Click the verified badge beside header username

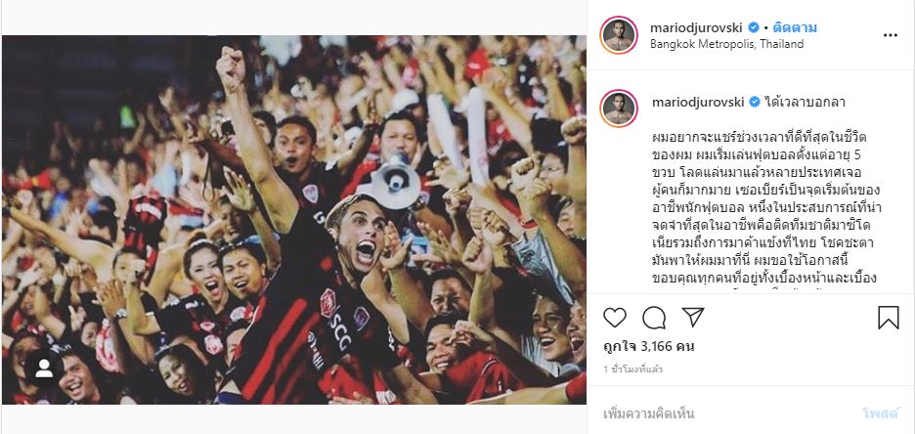[x=754, y=27]
